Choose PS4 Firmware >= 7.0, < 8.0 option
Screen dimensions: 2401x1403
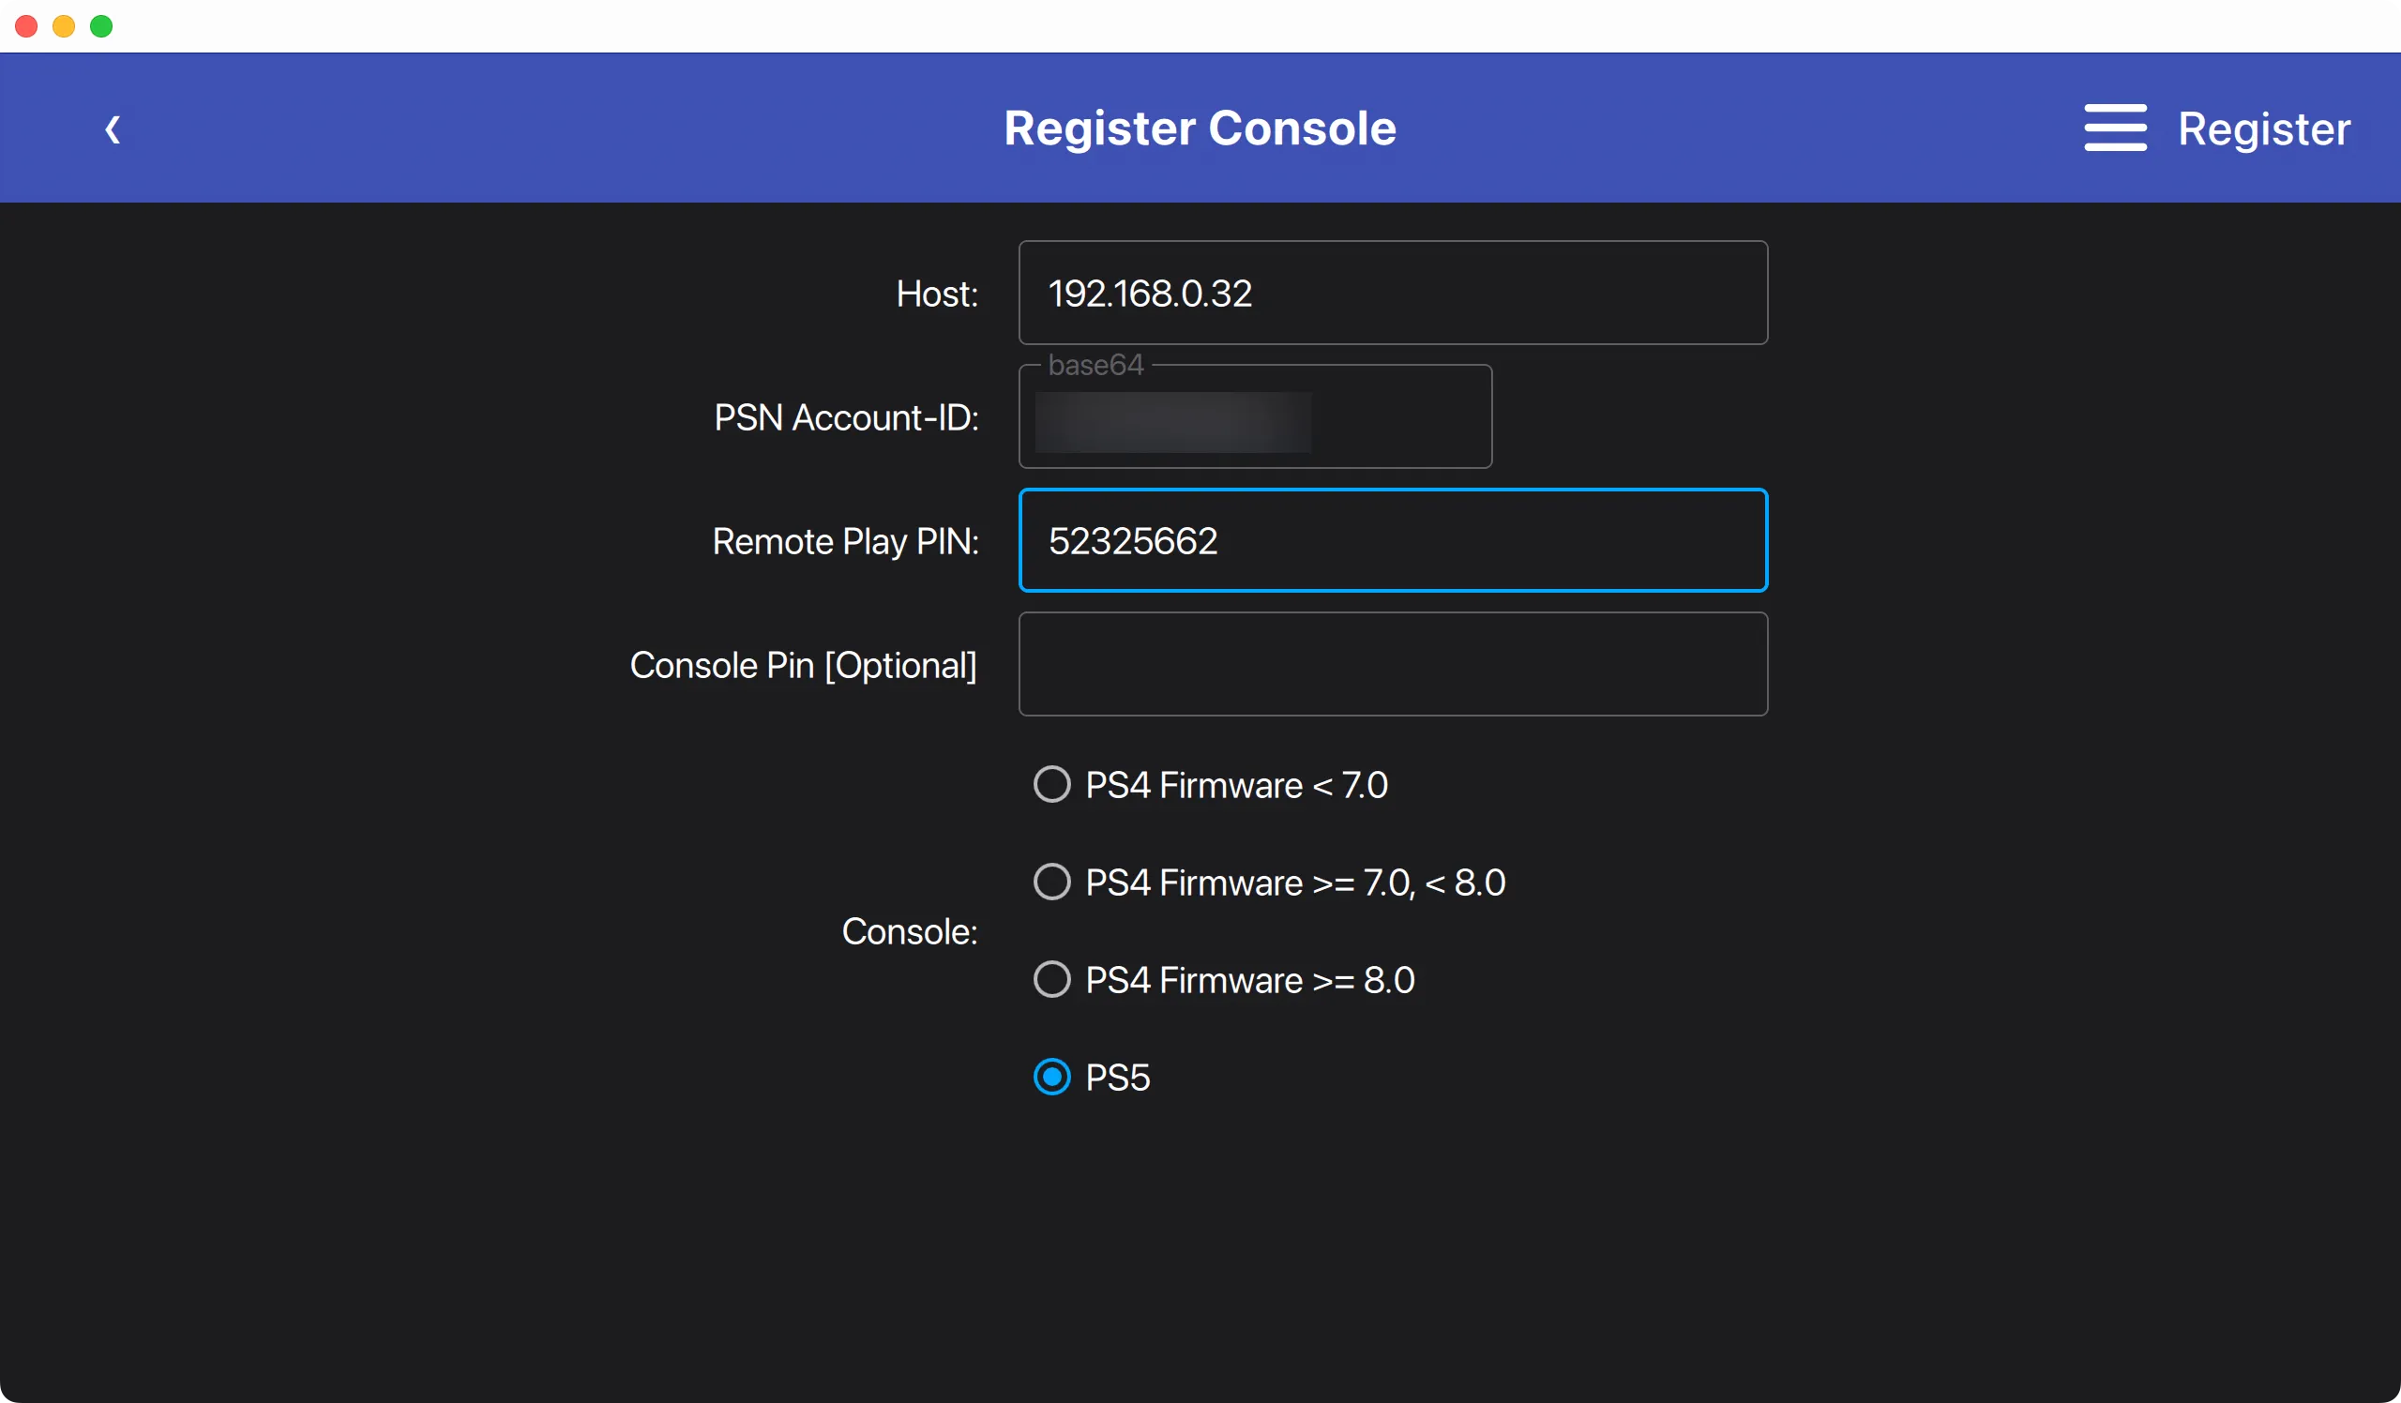coord(1052,882)
